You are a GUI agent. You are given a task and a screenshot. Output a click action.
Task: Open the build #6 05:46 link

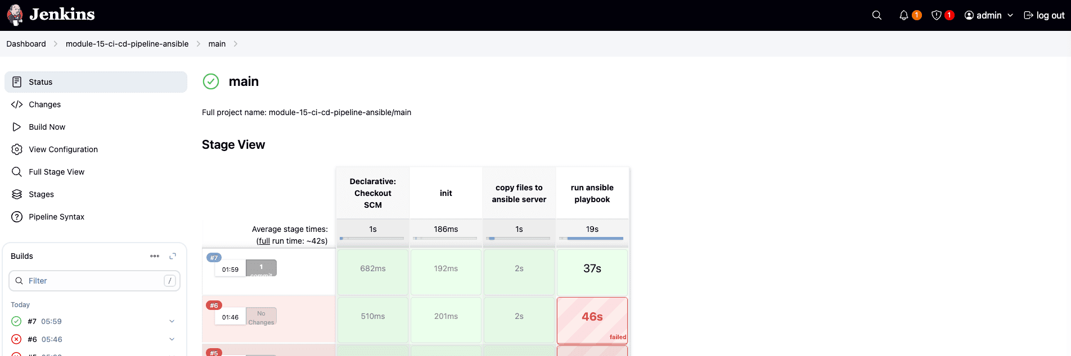point(45,339)
